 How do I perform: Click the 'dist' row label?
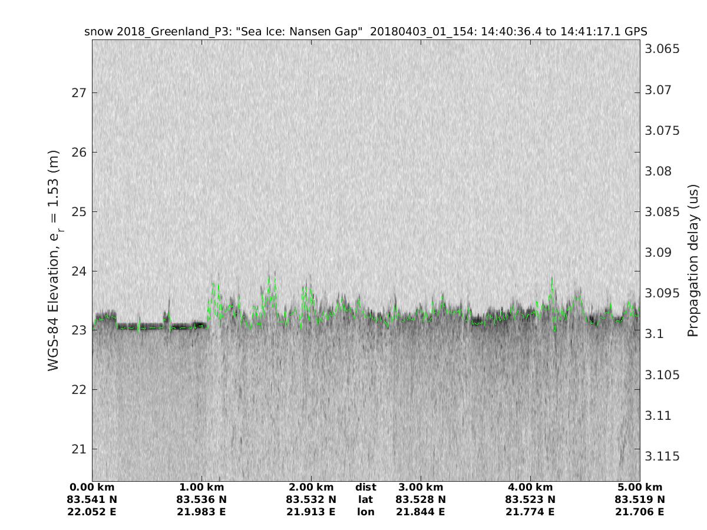point(366,488)
